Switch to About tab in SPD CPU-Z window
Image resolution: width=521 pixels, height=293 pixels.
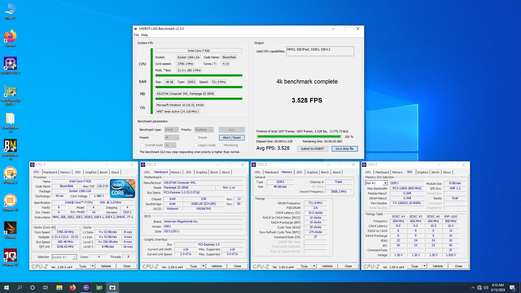pos(447,172)
